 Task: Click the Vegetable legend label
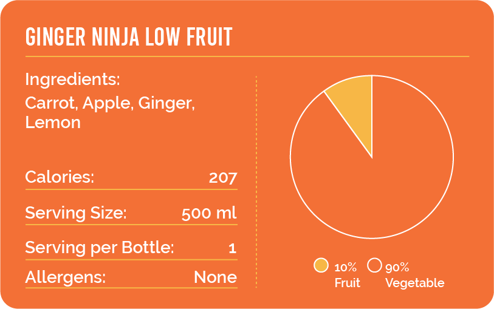(414, 283)
